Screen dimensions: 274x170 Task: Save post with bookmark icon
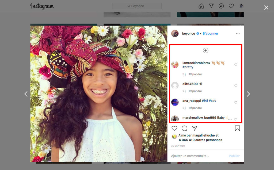237,128
